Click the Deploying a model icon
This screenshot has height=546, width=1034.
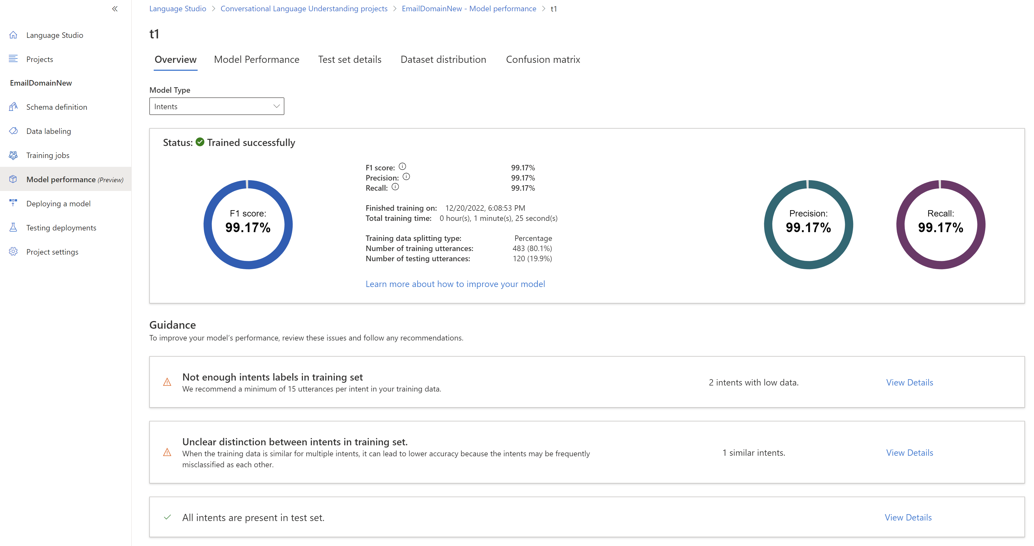(x=13, y=203)
